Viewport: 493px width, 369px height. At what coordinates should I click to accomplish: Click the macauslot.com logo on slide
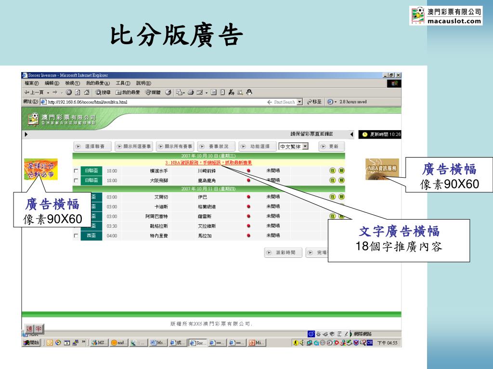446,16
